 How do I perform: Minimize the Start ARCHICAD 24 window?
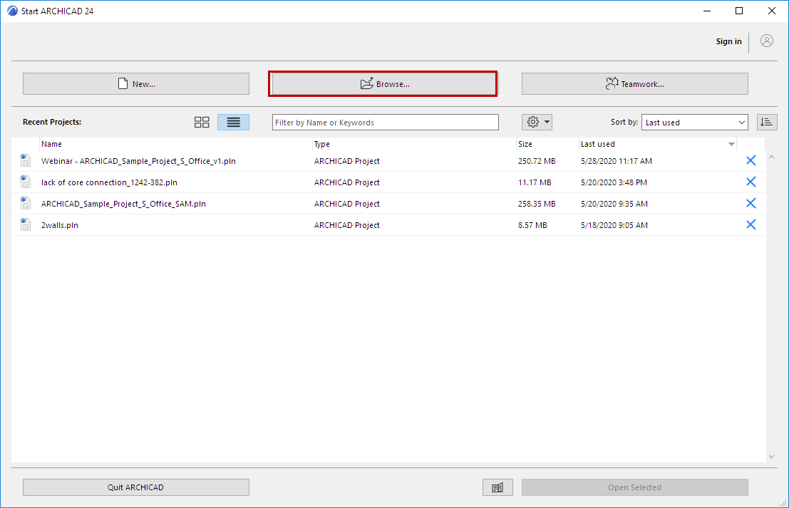tap(706, 11)
